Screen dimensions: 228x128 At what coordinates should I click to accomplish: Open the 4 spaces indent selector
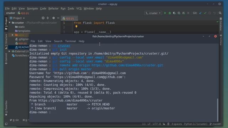(177, 124)
